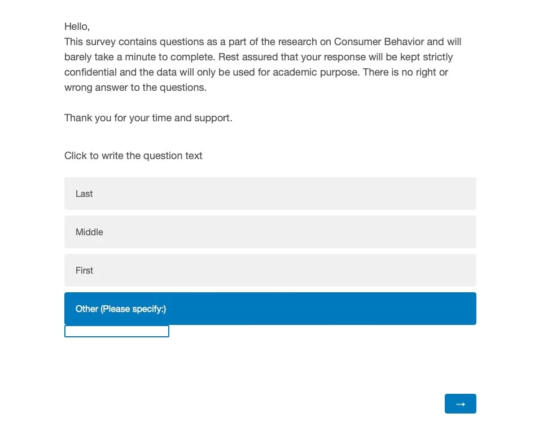The width and height of the screenshot is (552, 422).
Task: Pick the "First" answer choice
Action: [x=270, y=270]
